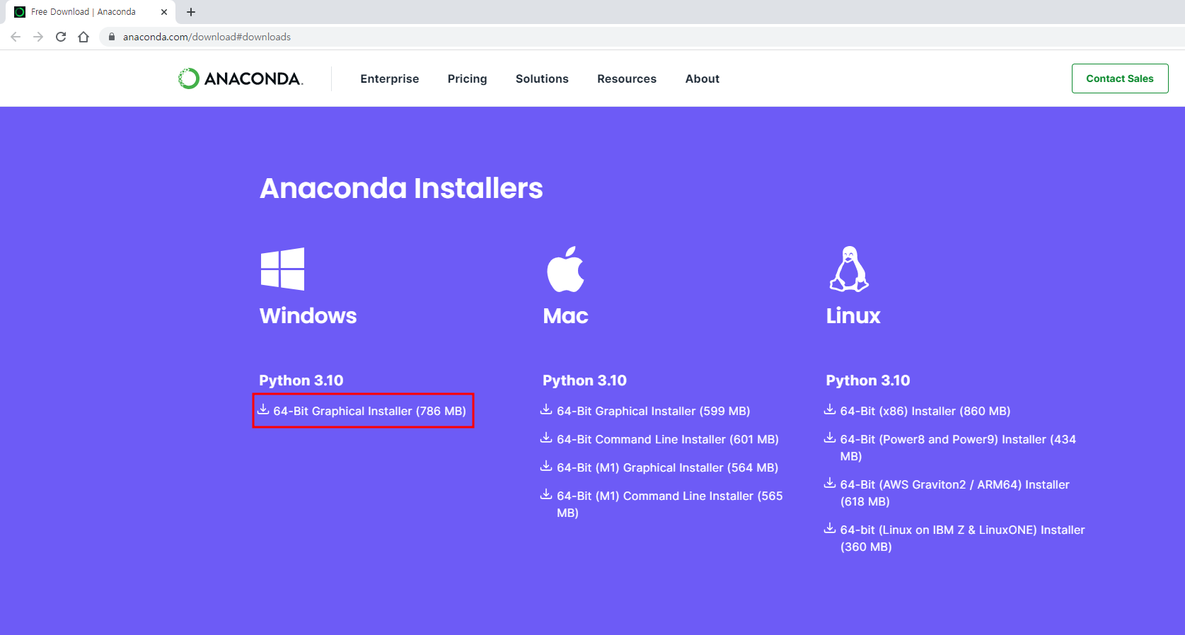Click the Linux heading text
1185x635 pixels.
click(x=853, y=315)
